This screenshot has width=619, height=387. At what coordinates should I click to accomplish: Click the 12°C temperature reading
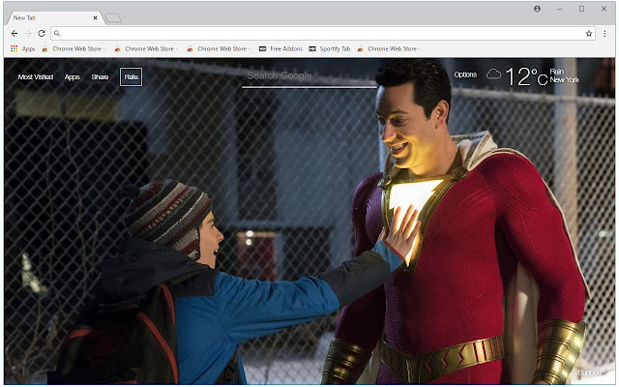[x=526, y=76]
